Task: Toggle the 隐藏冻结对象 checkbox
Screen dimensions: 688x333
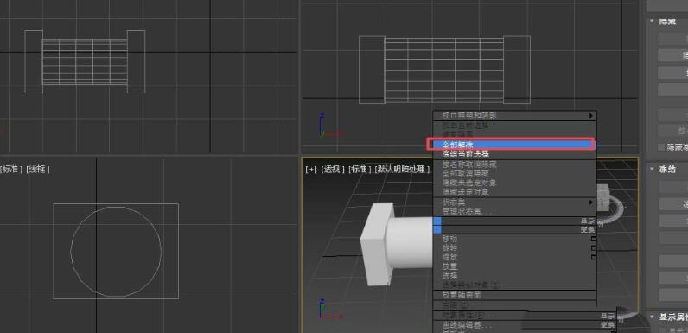Action: click(x=661, y=148)
